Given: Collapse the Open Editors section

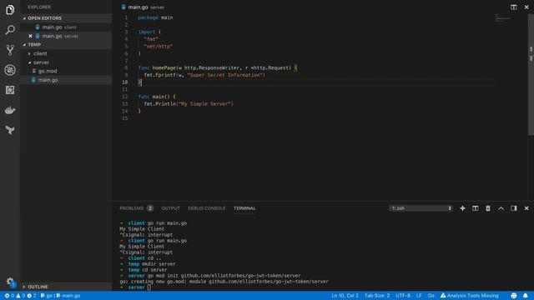Looking at the screenshot, I should pyautogui.click(x=66, y=18).
